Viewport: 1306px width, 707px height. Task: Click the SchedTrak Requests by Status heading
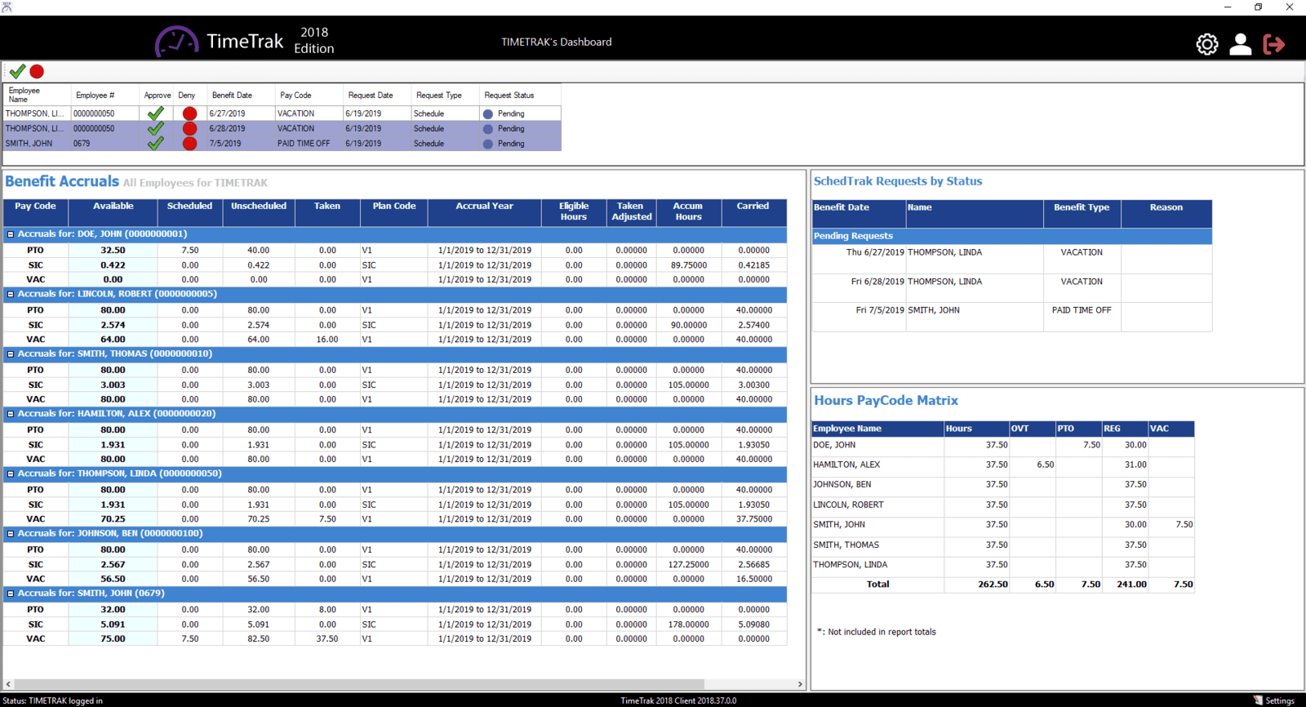pos(898,181)
